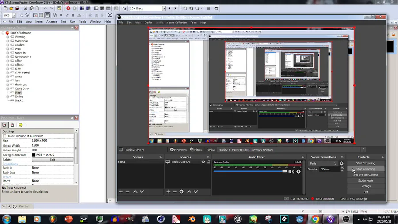
Task: Go to previous frame with left arrow
Action: (x=169, y=8)
